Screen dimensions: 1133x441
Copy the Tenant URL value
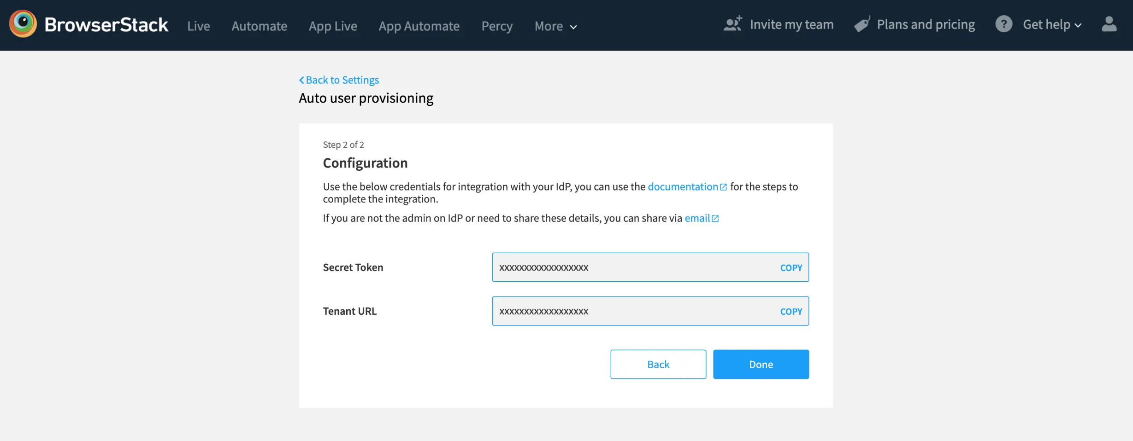(x=791, y=311)
